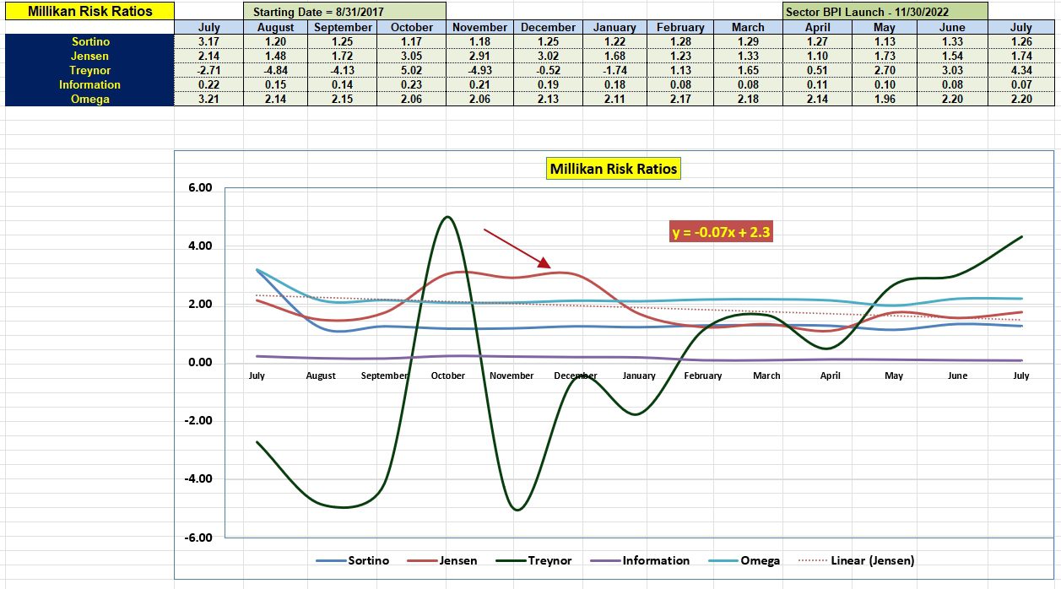Select the 0.00 vertical axis label

pyautogui.click(x=200, y=363)
